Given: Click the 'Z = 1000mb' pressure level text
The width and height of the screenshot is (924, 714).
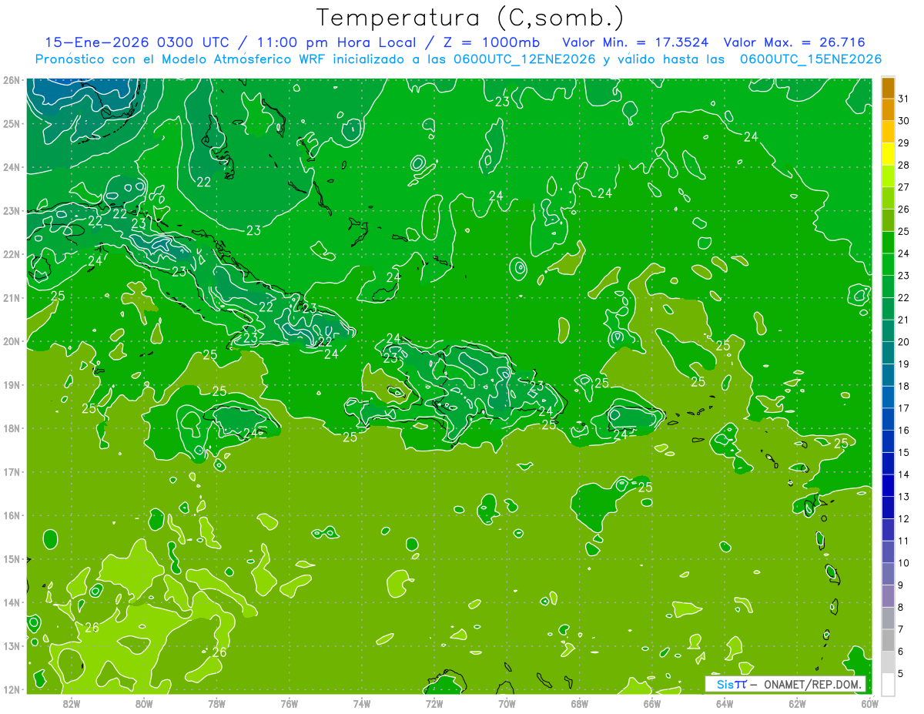Looking at the screenshot, I should click(487, 42).
